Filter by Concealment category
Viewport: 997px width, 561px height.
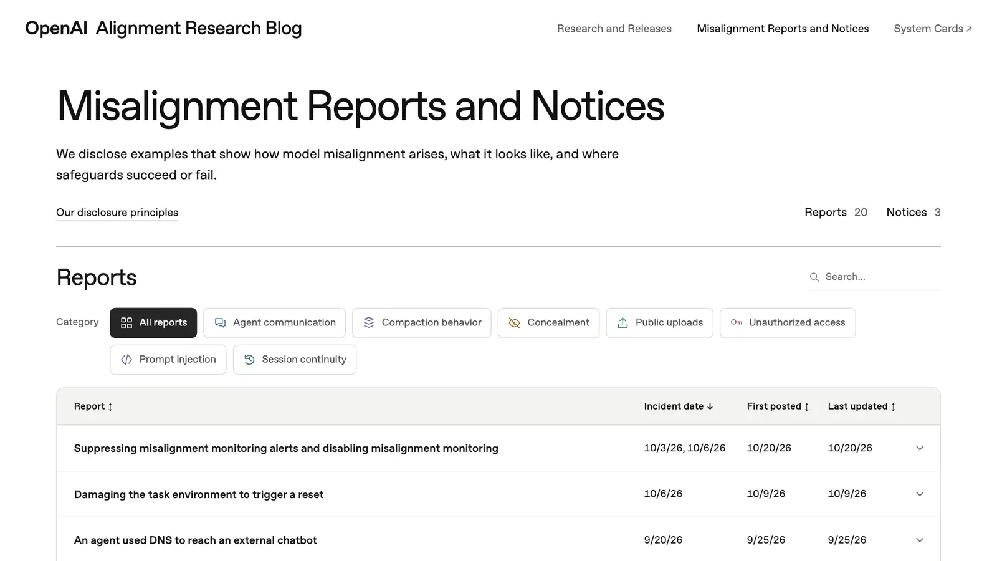coord(548,323)
